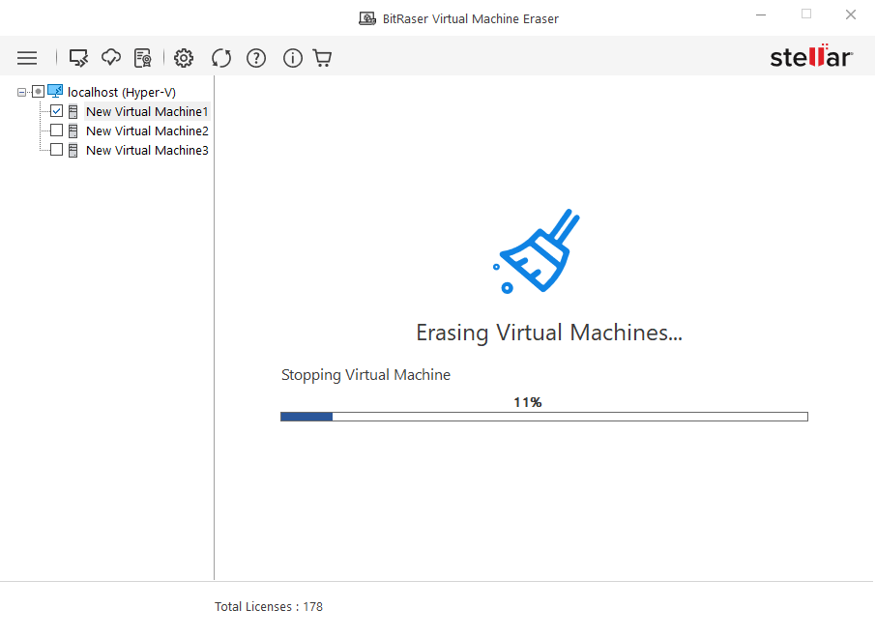The height and width of the screenshot is (638, 876).
Task: Check the New Virtual Machine2 checkbox
Action: point(56,130)
